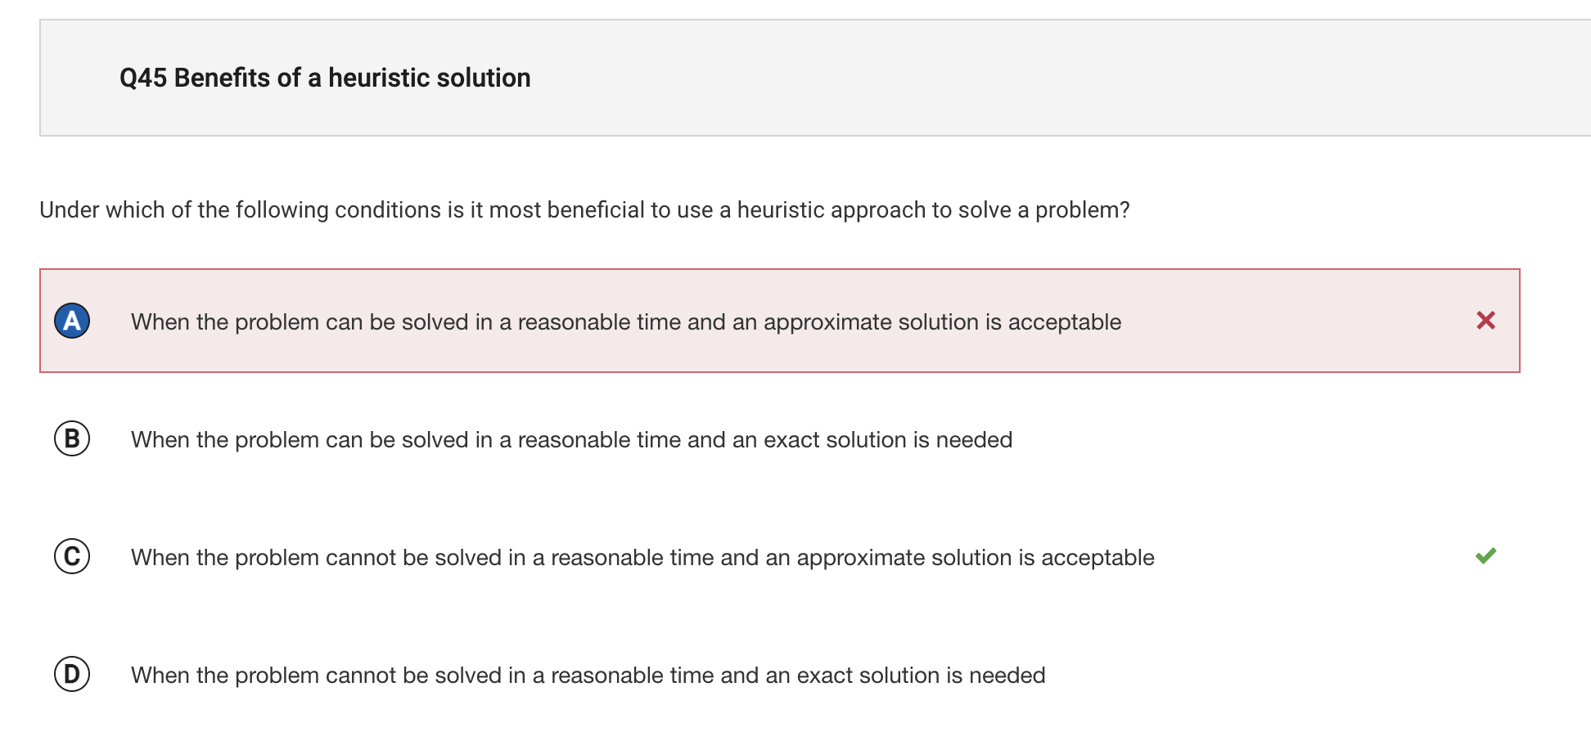
Task: Choose the B answer circle
Action: pos(72,438)
